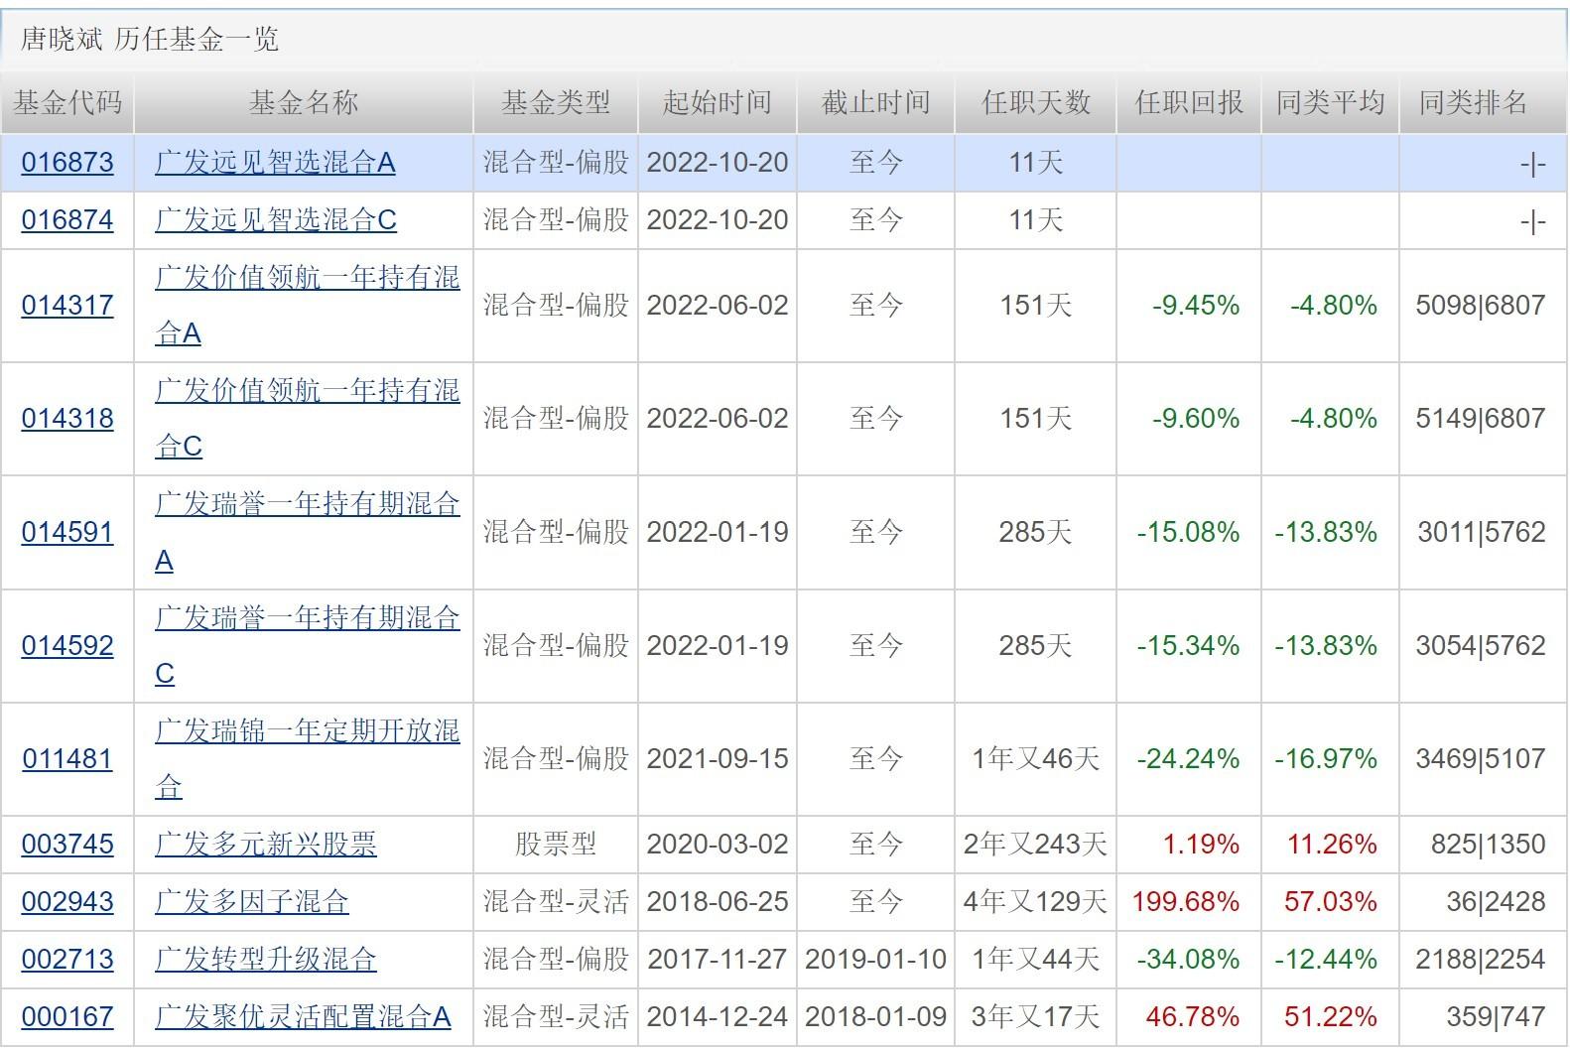Open the 广发瑞誉一年持有期混合C fund link

click(308, 646)
